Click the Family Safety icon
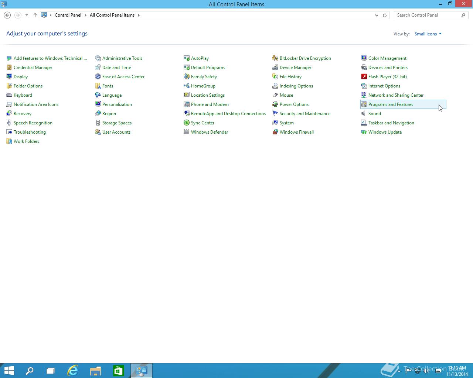 click(x=187, y=76)
